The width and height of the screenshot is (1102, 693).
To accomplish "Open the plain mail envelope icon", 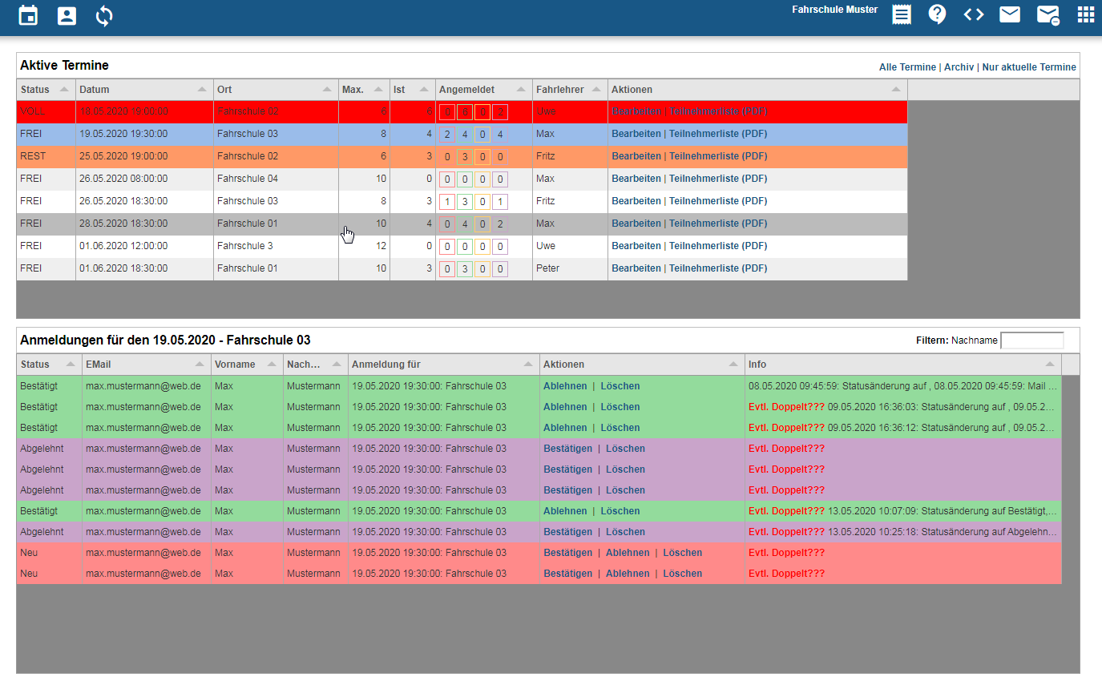I will (1010, 14).
